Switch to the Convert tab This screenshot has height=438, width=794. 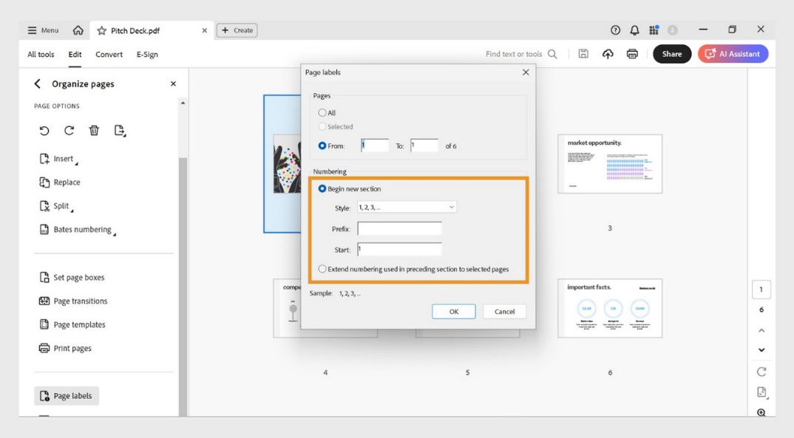coord(109,54)
